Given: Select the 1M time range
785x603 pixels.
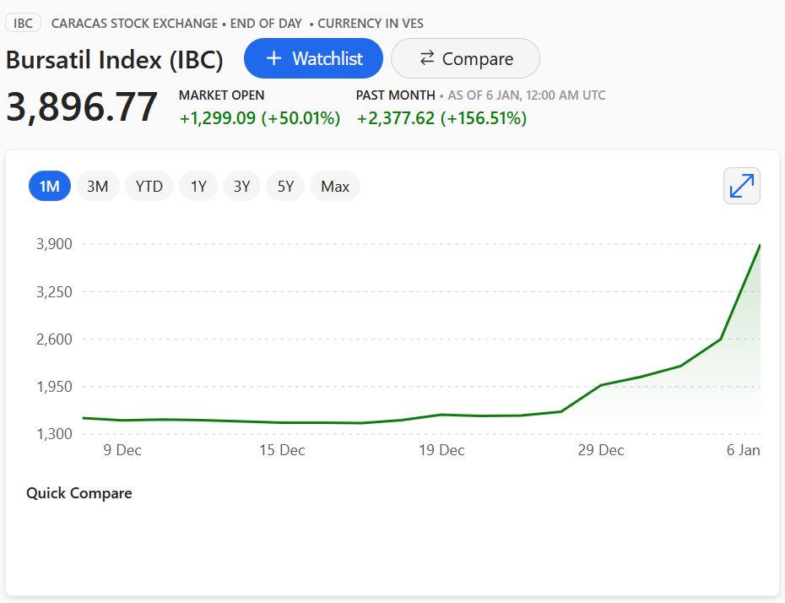Looking at the screenshot, I should point(50,186).
